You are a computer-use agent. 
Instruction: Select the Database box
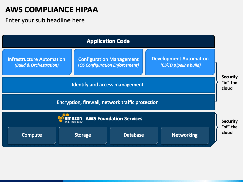[x=134, y=135]
